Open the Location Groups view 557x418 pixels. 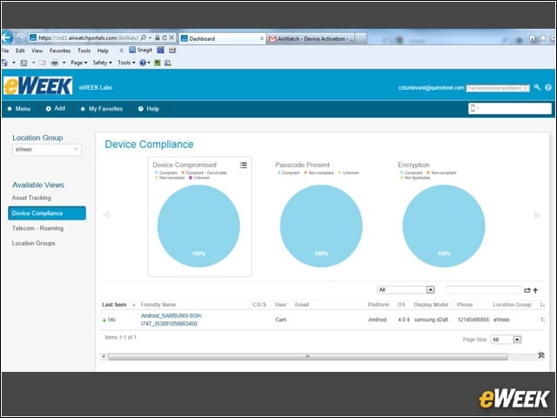33,243
